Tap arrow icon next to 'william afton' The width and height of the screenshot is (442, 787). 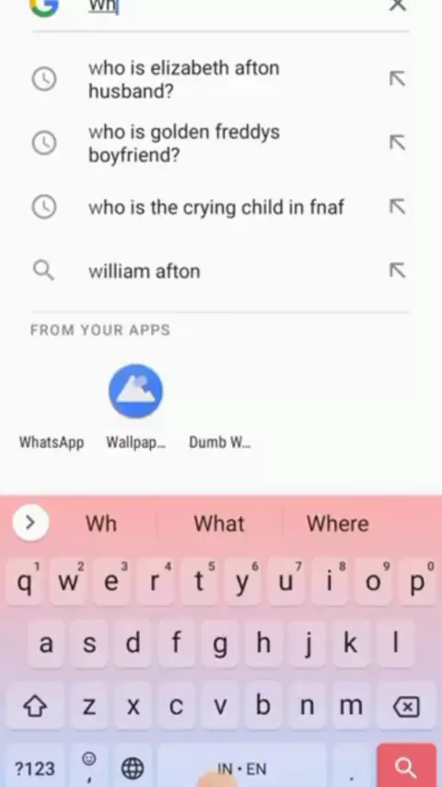(x=398, y=271)
